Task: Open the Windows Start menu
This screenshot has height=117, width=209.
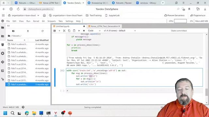Action: pos(5,113)
